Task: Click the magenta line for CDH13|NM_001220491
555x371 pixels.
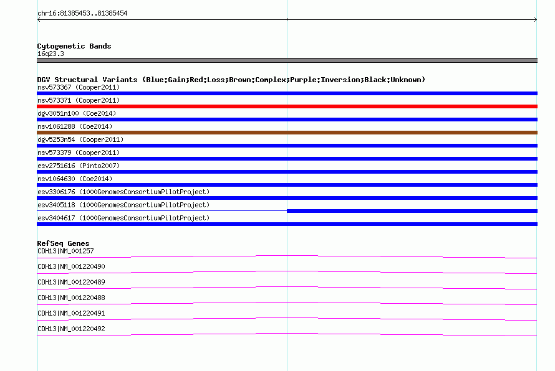Action: pos(287,318)
